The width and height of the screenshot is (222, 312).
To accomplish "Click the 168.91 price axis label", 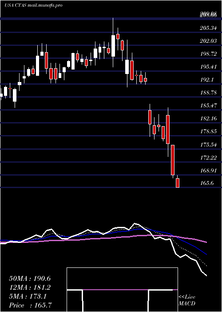I will pos(208,171).
